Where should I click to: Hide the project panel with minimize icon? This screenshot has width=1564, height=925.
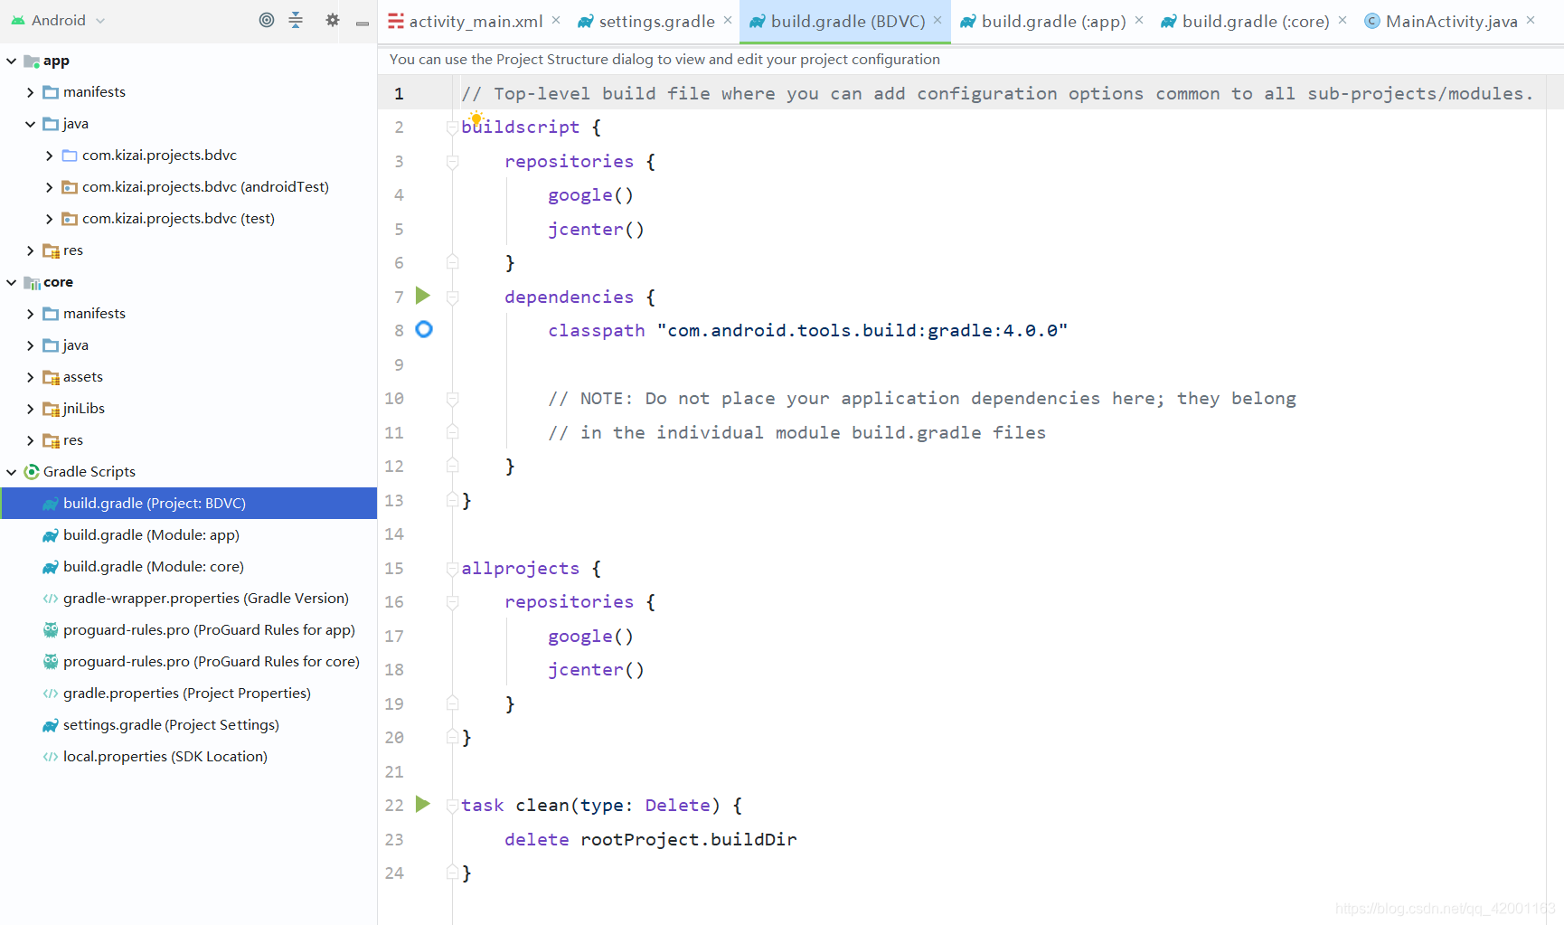tap(363, 23)
